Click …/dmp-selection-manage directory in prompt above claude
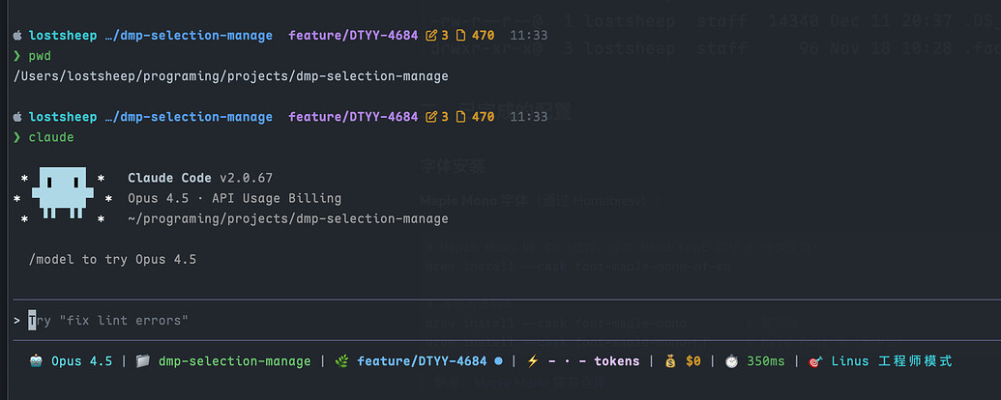The height and width of the screenshot is (400, 1001). point(189,117)
